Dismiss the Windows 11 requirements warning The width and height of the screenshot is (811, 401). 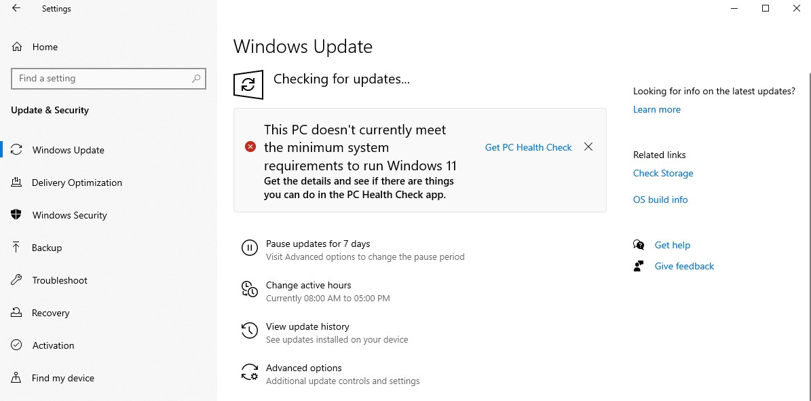pos(588,147)
